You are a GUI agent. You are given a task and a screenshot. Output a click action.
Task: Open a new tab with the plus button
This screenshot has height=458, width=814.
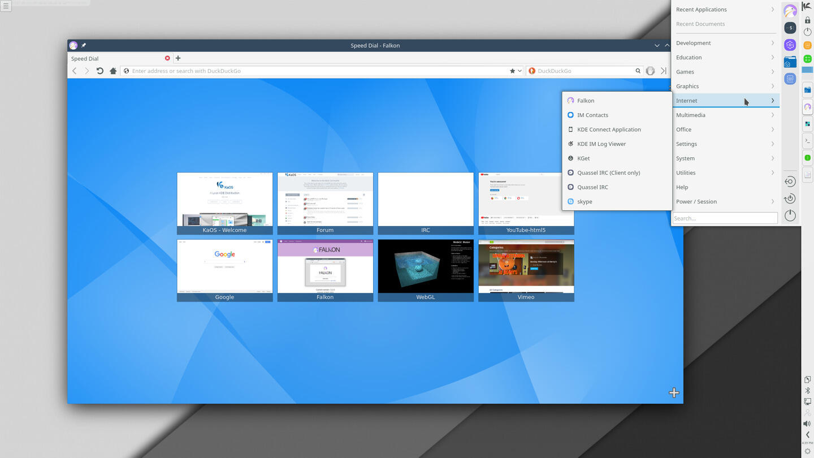pos(178,58)
